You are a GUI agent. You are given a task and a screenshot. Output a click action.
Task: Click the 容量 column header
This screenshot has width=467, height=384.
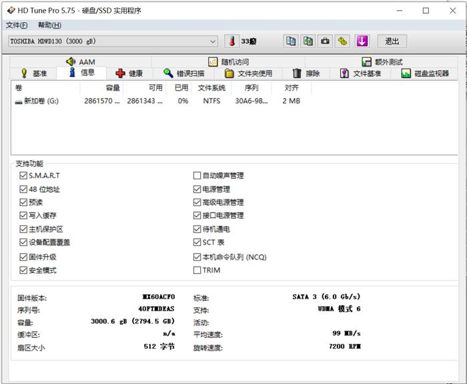113,88
